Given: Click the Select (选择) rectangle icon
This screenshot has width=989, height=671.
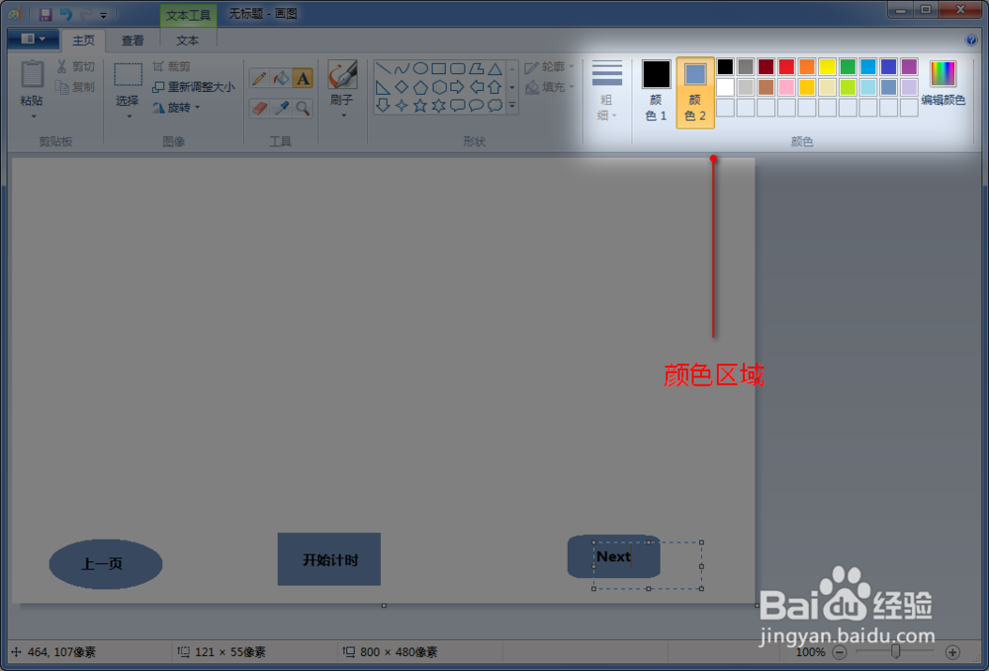Looking at the screenshot, I should (x=128, y=75).
